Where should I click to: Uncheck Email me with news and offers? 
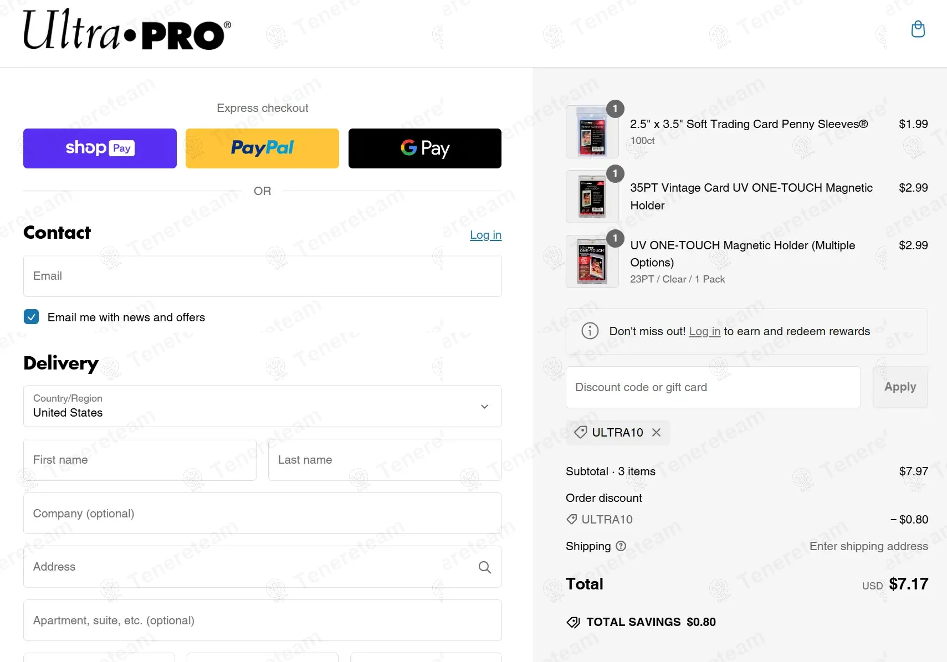click(32, 317)
